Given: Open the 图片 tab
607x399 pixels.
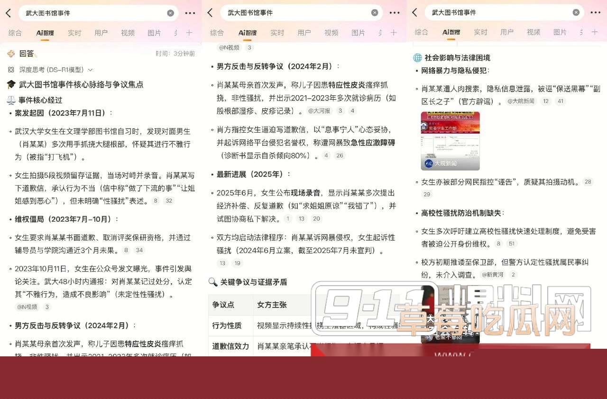Looking at the screenshot, I should pos(154,33).
